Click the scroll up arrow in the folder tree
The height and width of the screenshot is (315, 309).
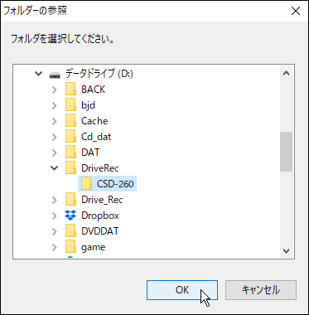click(x=287, y=74)
